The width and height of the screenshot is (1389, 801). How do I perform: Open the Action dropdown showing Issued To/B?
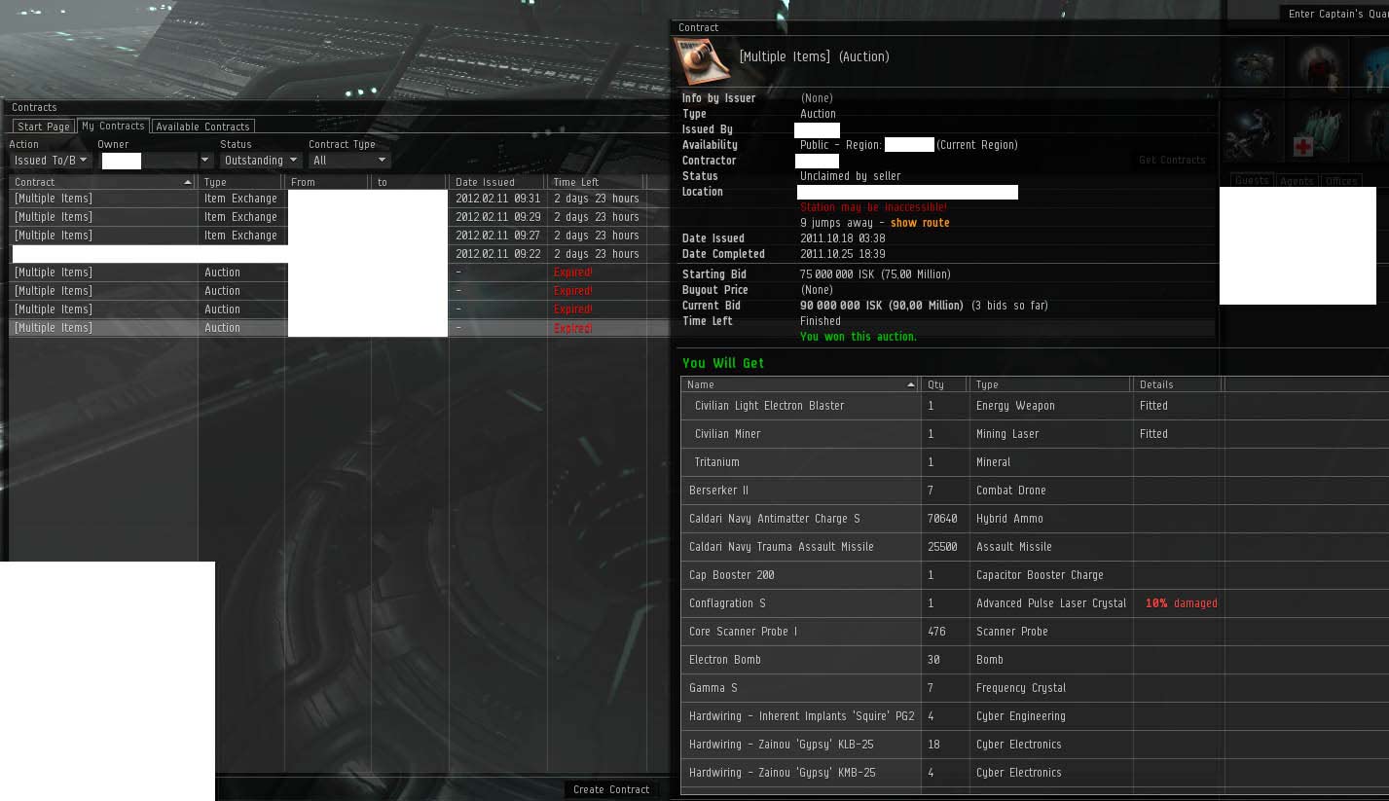[51, 161]
